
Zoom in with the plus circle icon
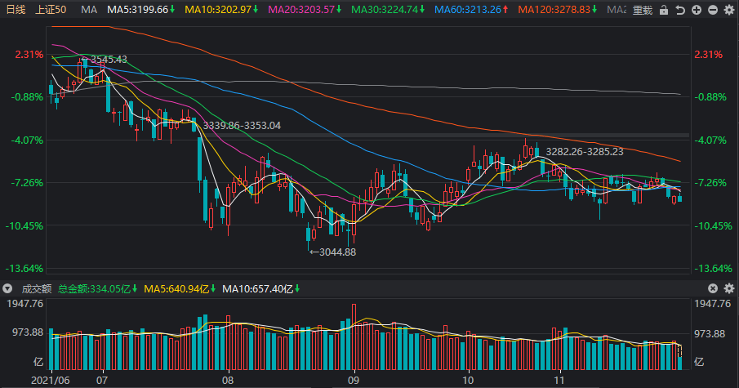click(697, 10)
